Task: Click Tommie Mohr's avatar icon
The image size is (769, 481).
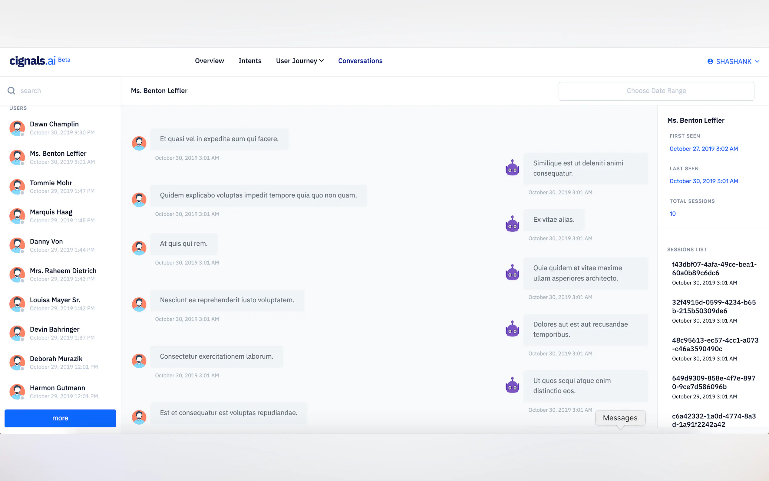Action: pyautogui.click(x=17, y=187)
